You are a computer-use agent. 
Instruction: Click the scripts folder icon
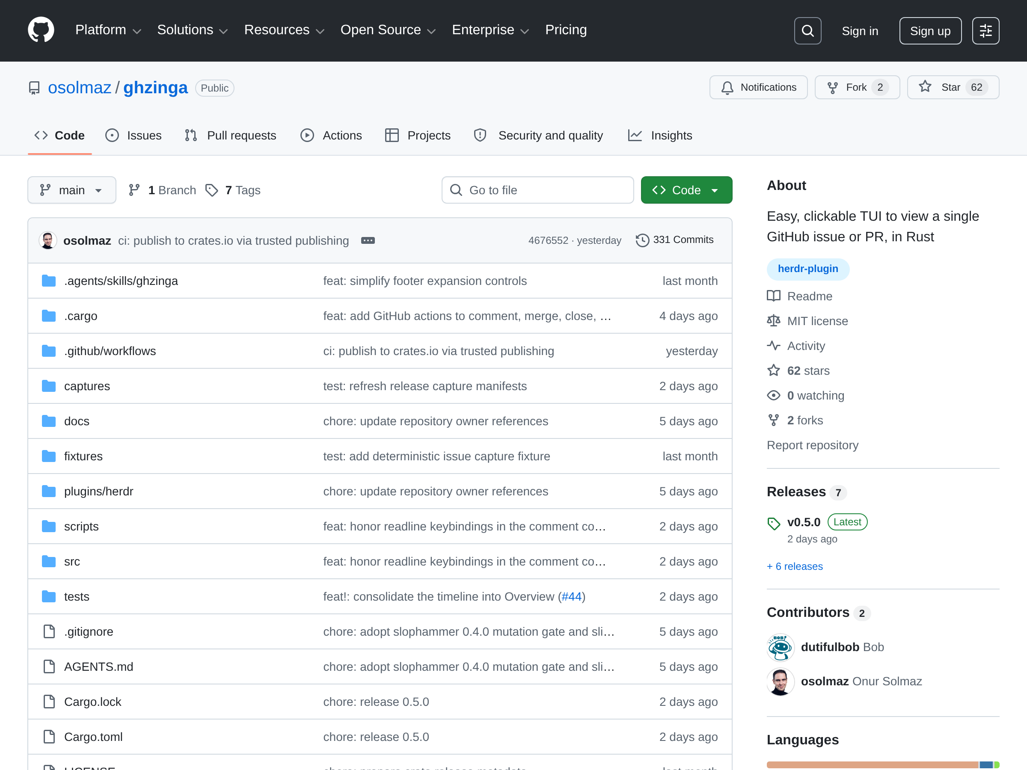click(x=49, y=526)
